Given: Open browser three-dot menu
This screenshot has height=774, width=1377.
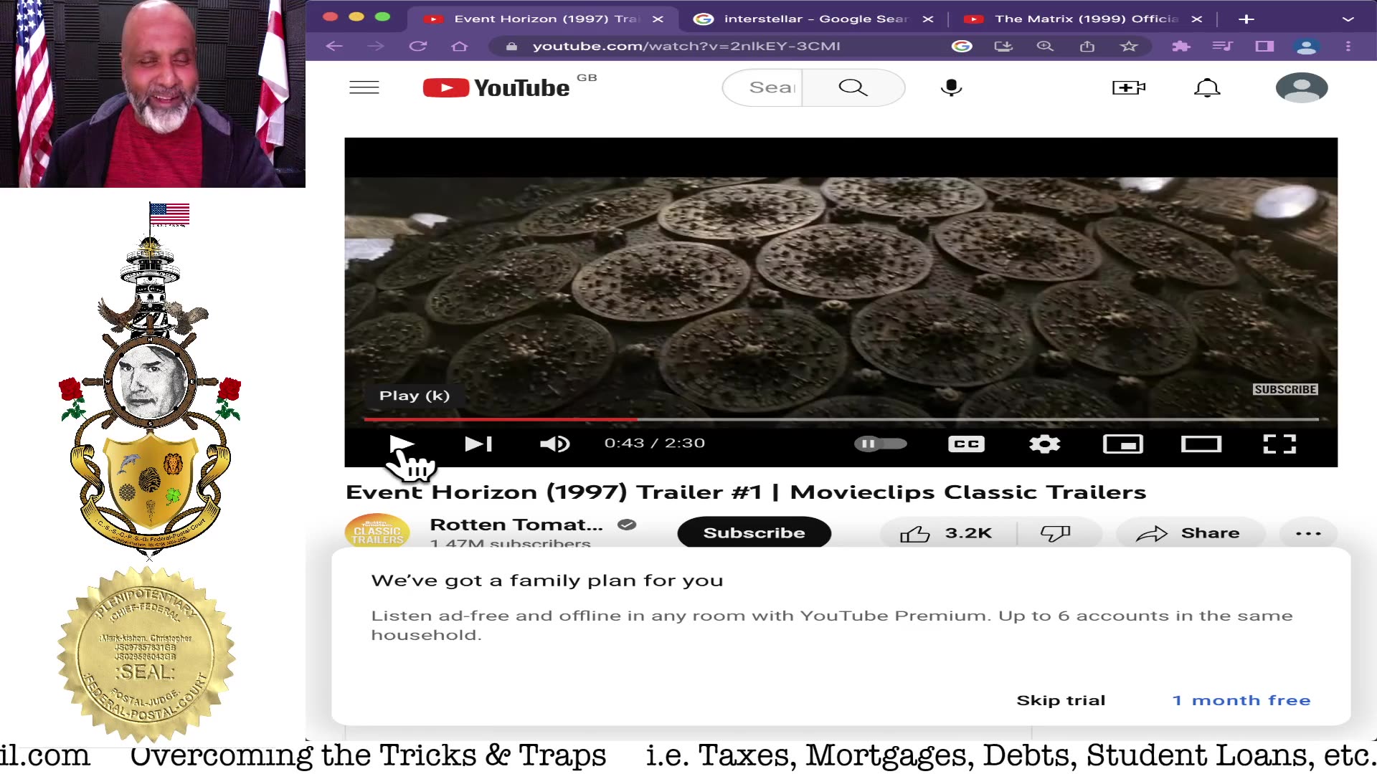Looking at the screenshot, I should click(1348, 47).
